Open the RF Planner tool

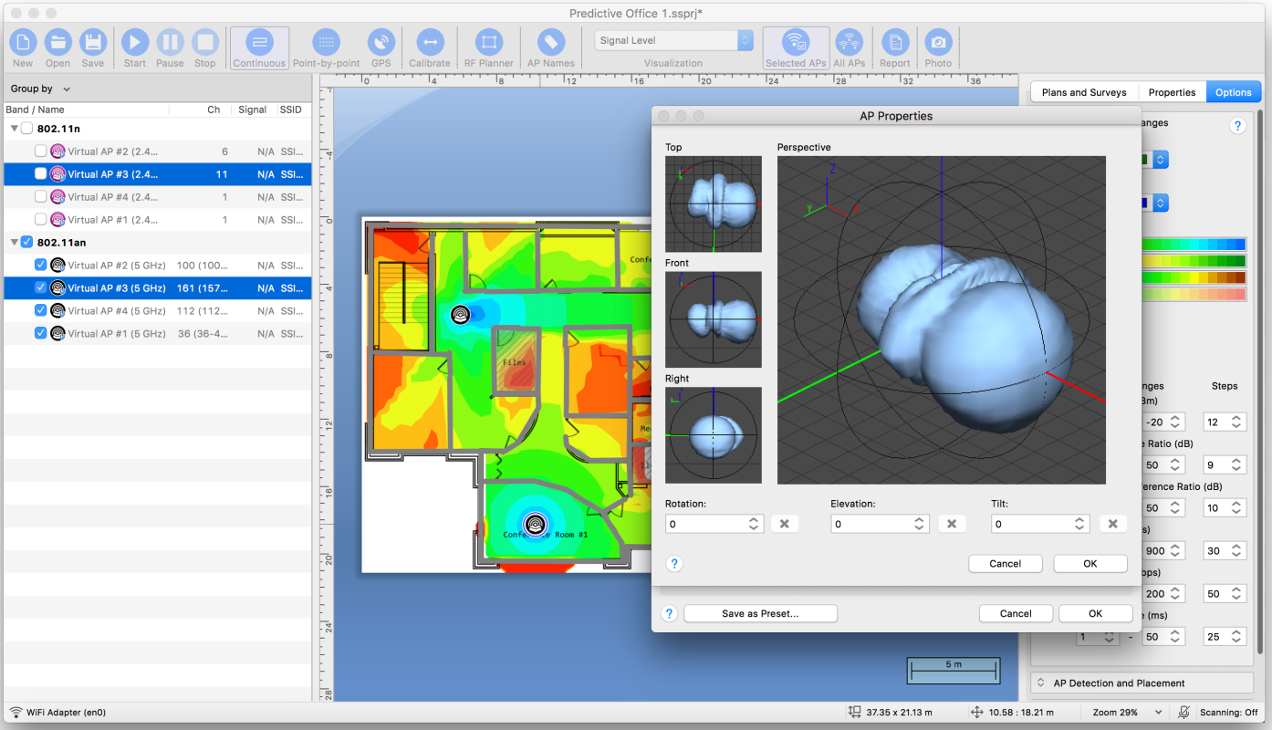(x=488, y=40)
